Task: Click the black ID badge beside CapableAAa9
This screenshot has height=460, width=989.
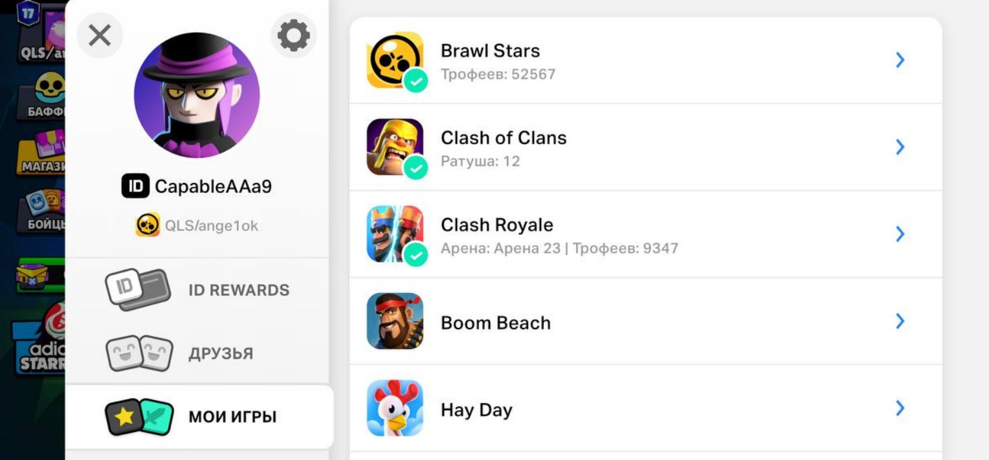Action: pyautogui.click(x=135, y=186)
